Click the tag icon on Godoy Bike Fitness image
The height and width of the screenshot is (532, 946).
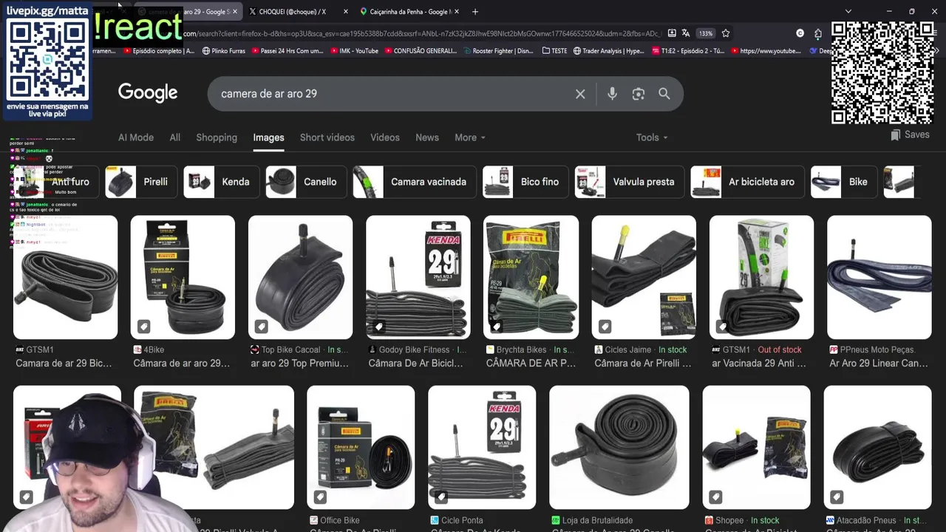379,327
